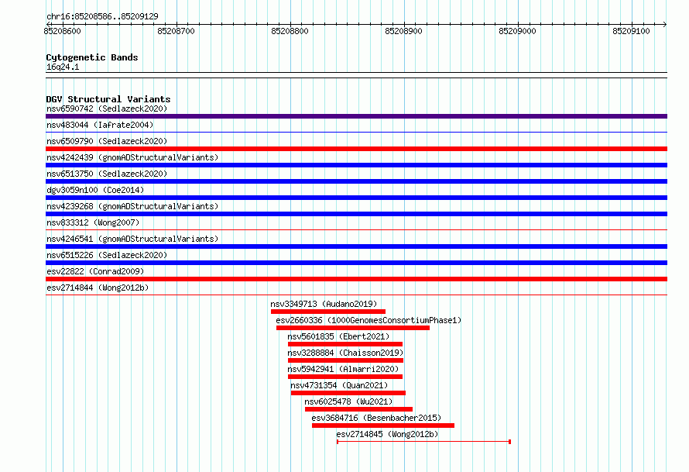Image resolution: width=689 pixels, height=472 pixels.
Task: Click the nsv3288884 (Chaisson2019) label
Action: coord(345,353)
